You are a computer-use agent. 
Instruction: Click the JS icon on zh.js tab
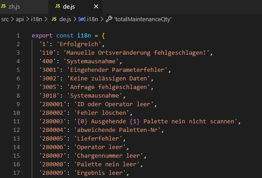pos(3,6)
